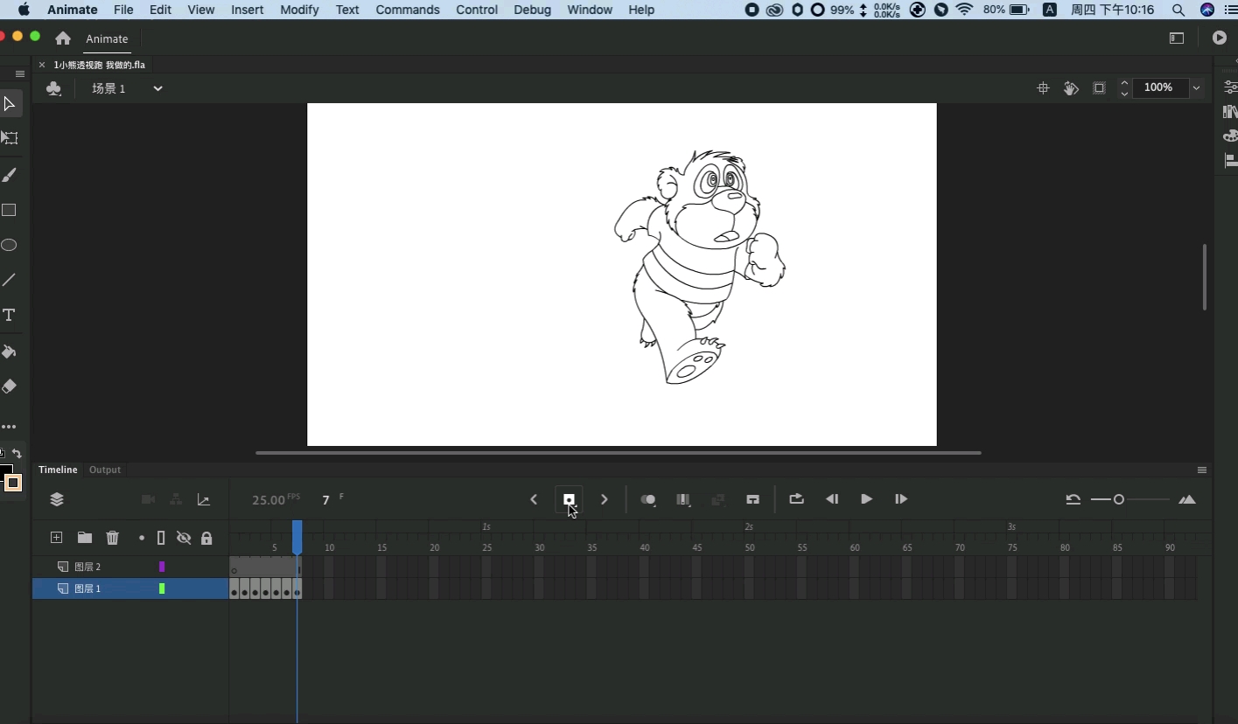1238x724 pixels.
Task: Open the Modify menu
Action: [x=299, y=10]
